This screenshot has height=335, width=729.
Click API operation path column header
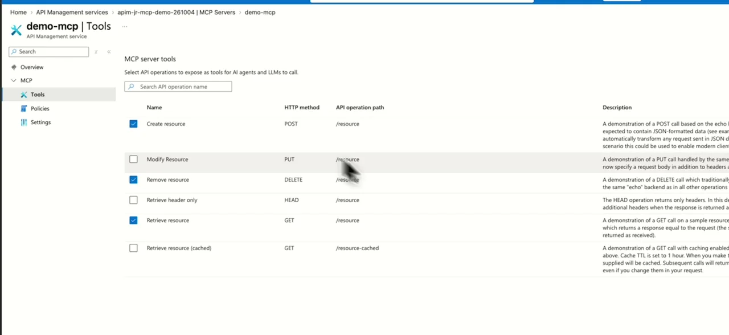(360, 108)
